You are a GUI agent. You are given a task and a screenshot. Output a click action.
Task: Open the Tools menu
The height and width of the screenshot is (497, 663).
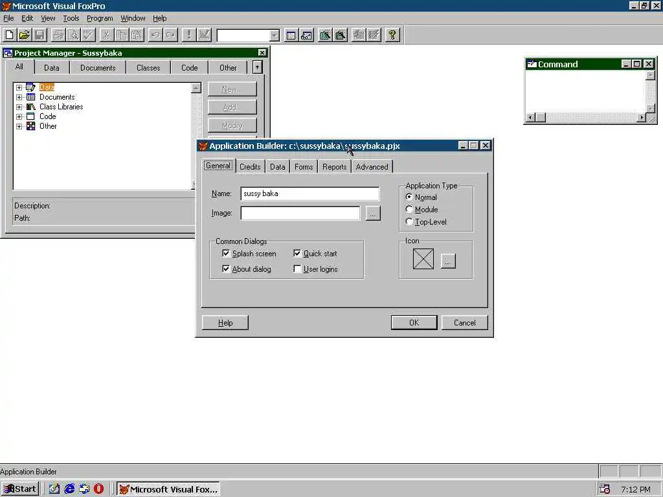pos(71,18)
